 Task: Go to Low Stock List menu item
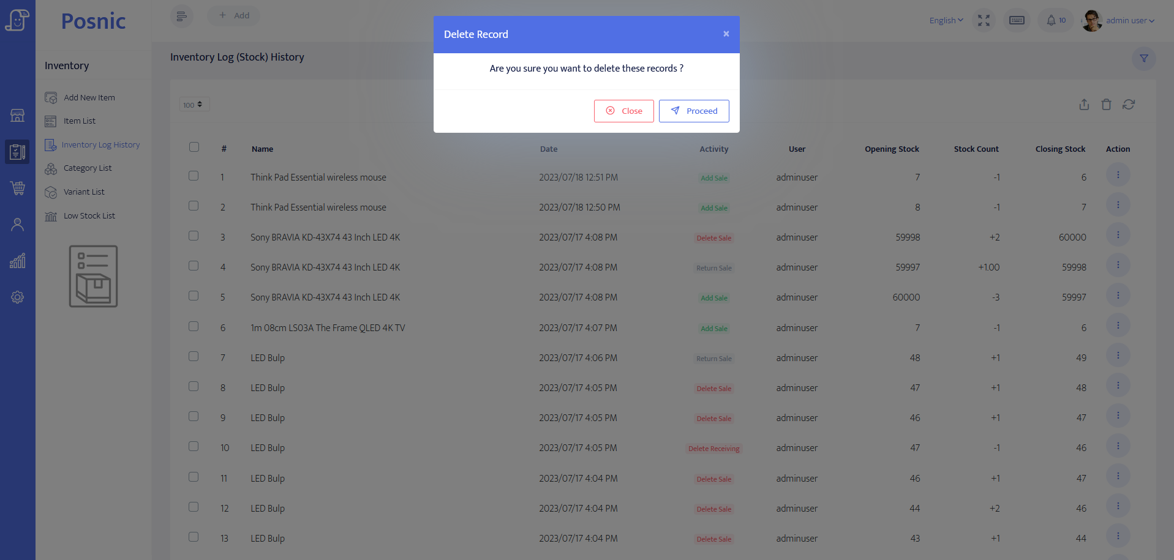[89, 216]
